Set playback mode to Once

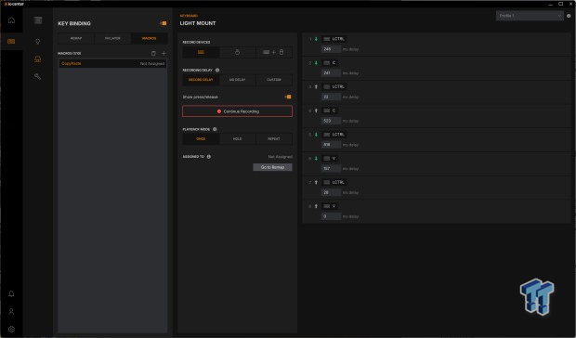click(x=201, y=138)
